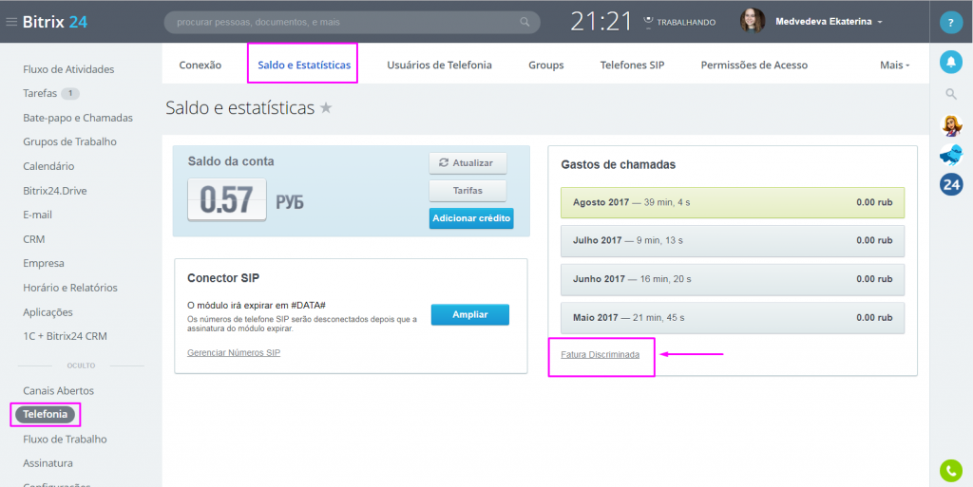Open notifications bell icon
The width and height of the screenshot is (973, 487).
click(x=950, y=61)
